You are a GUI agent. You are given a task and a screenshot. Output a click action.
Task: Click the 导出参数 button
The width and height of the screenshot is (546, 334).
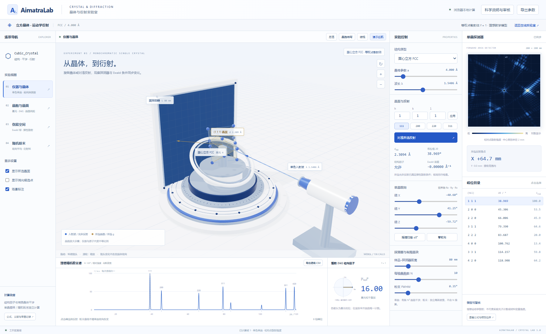click(x=528, y=10)
